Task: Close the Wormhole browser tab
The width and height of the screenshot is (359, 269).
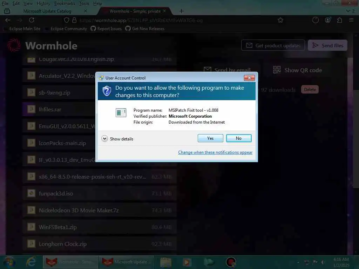Action: point(164,11)
